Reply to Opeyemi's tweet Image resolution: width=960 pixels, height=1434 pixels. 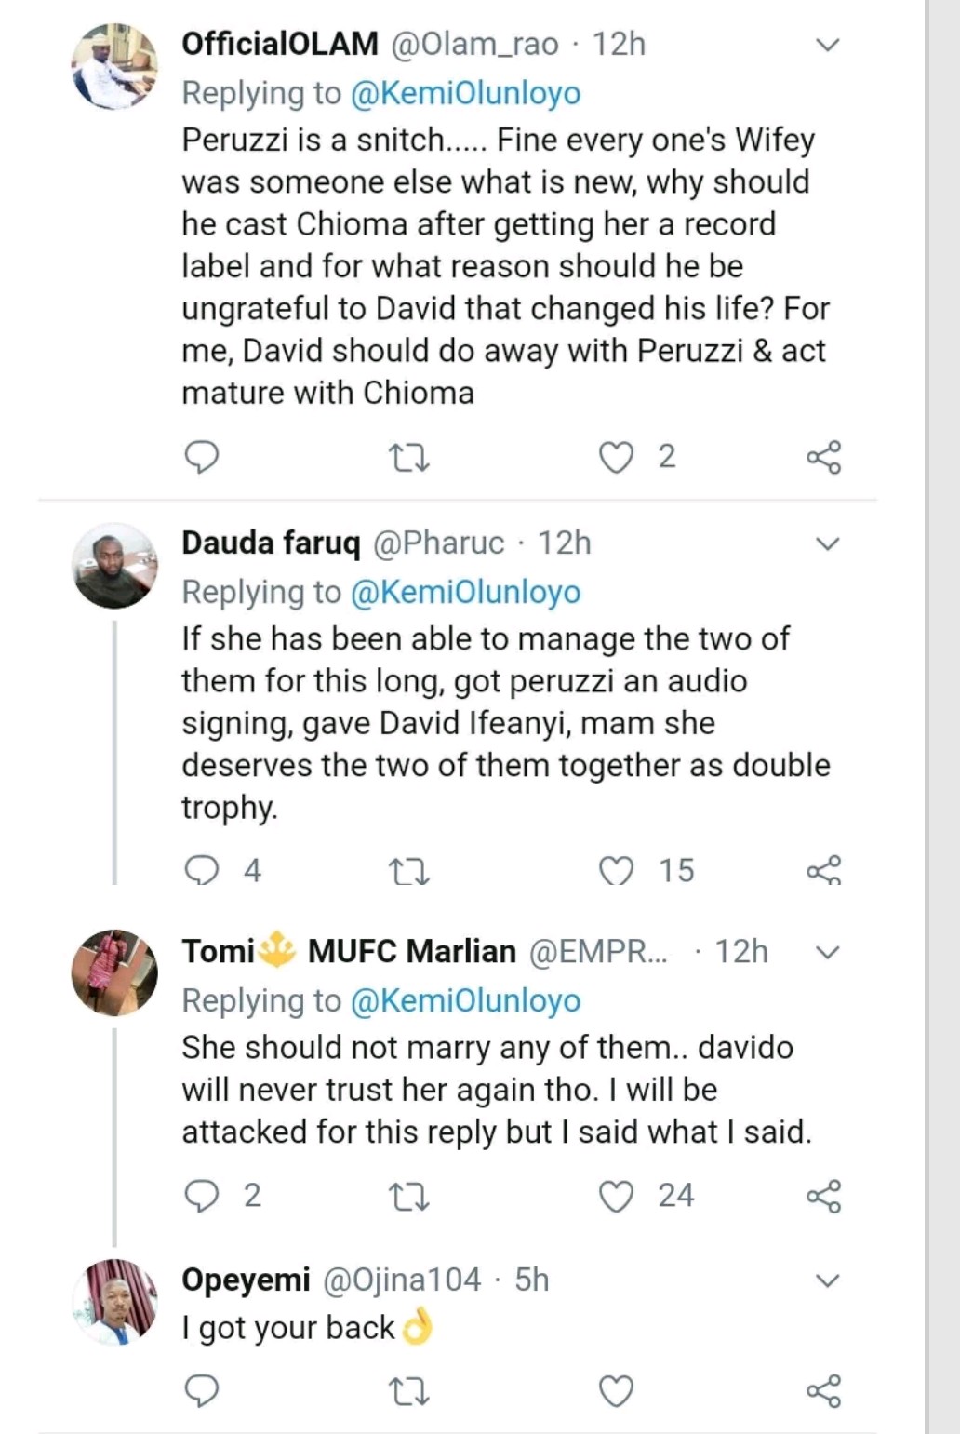coord(202,1391)
